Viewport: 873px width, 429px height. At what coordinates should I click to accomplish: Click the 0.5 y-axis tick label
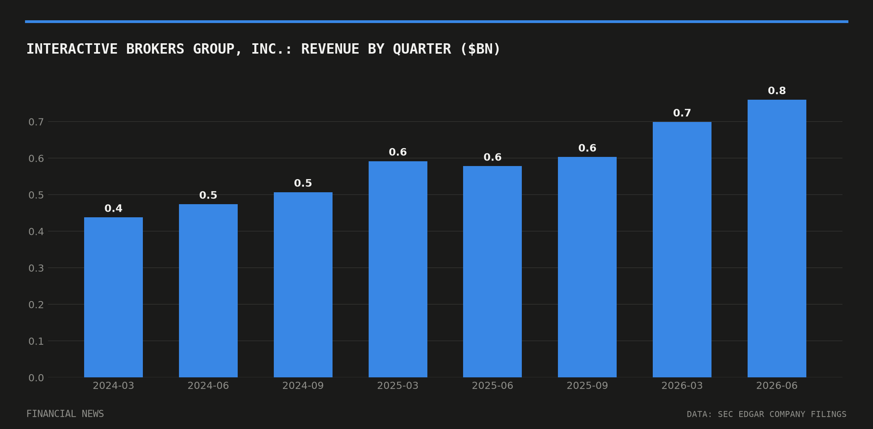point(36,195)
